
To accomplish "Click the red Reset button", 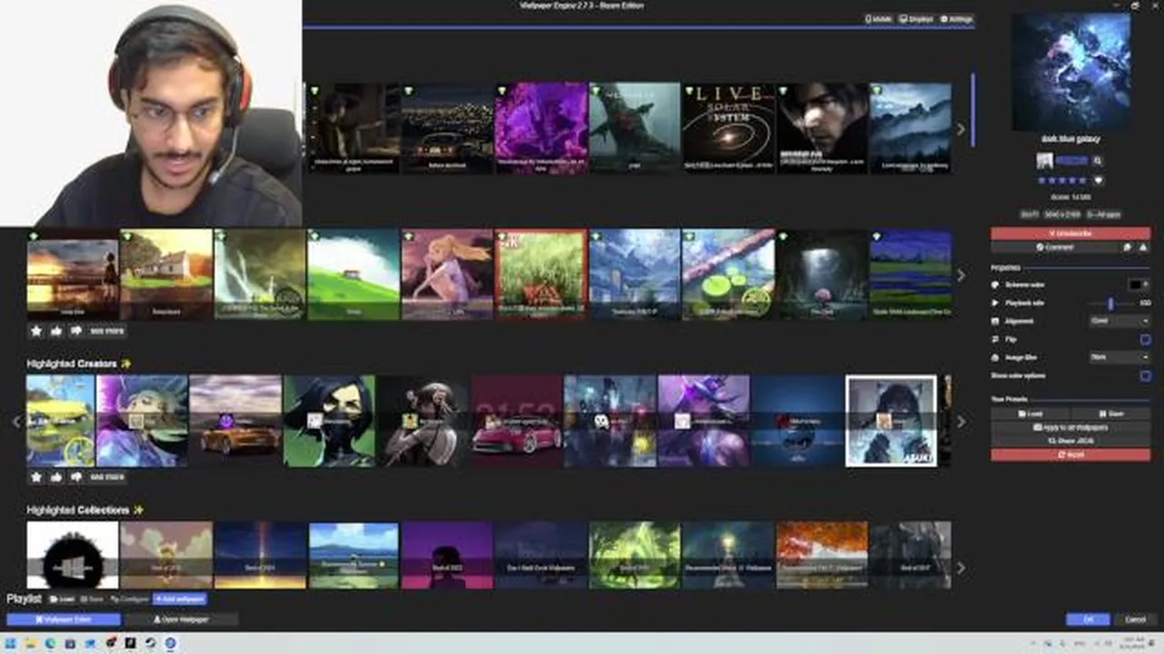I will (x=1070, y=454).
